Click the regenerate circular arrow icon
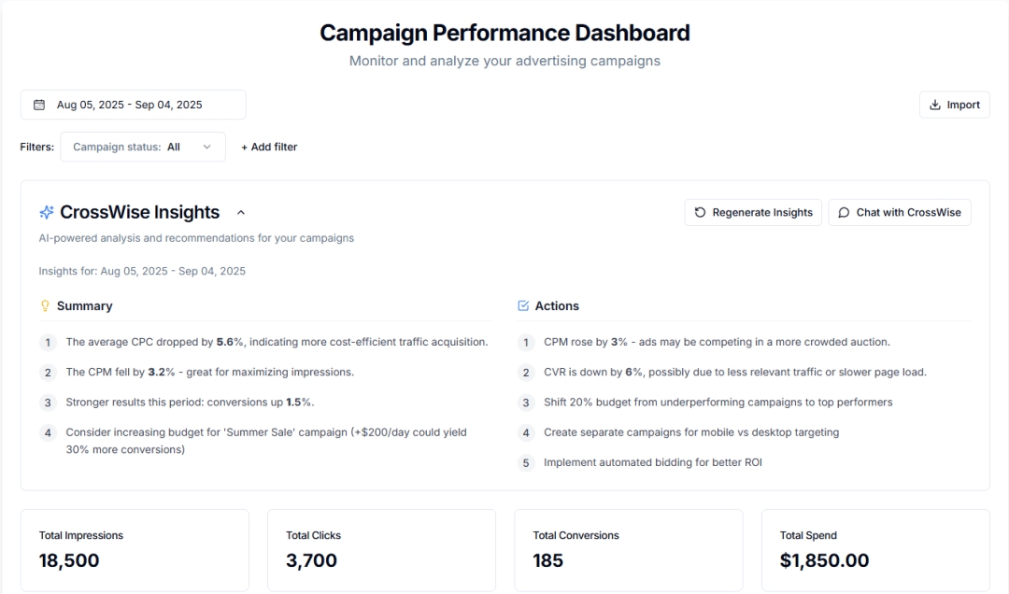This screenshot has width=1009, height=594. [x=701, y=212]
